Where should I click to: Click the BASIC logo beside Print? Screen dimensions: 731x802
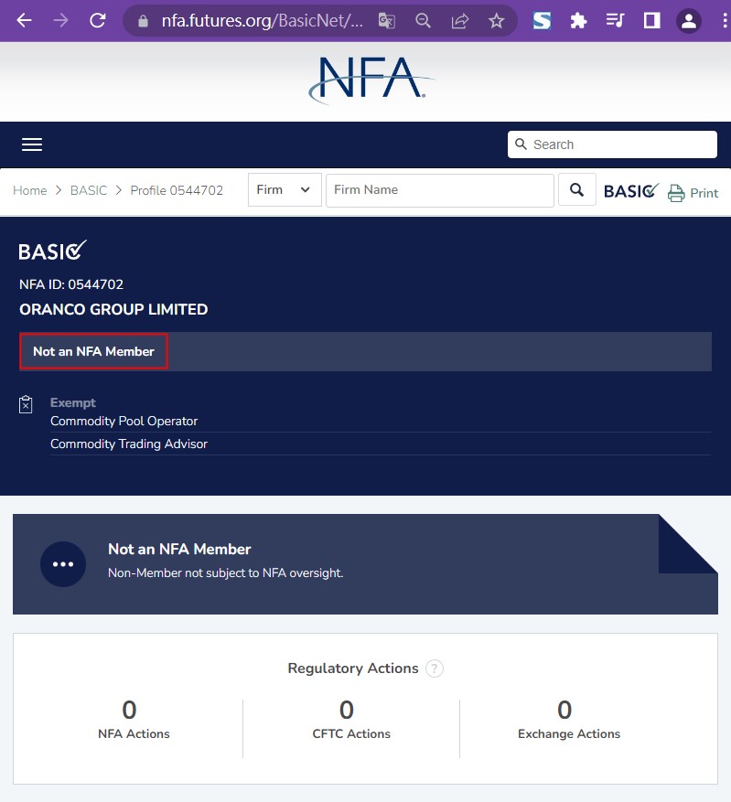630,191
